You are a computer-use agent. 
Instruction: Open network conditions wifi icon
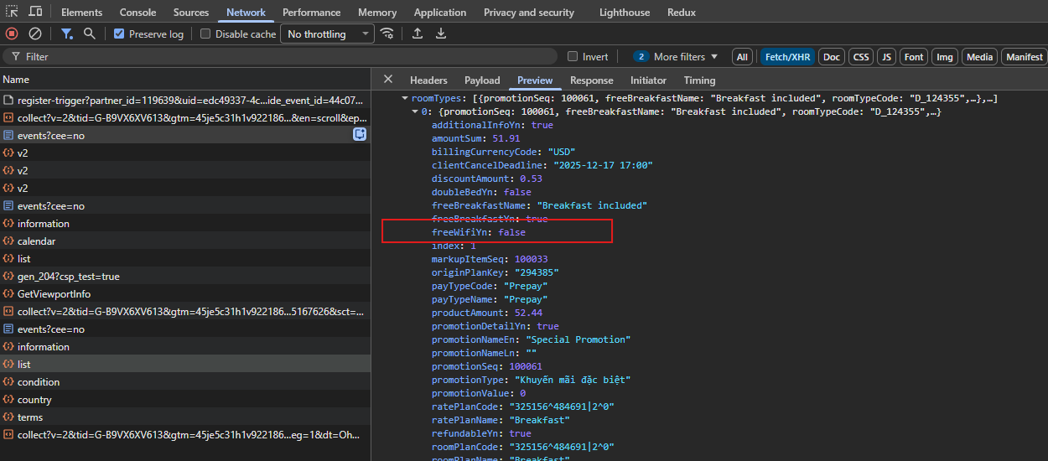coord(387,34)
